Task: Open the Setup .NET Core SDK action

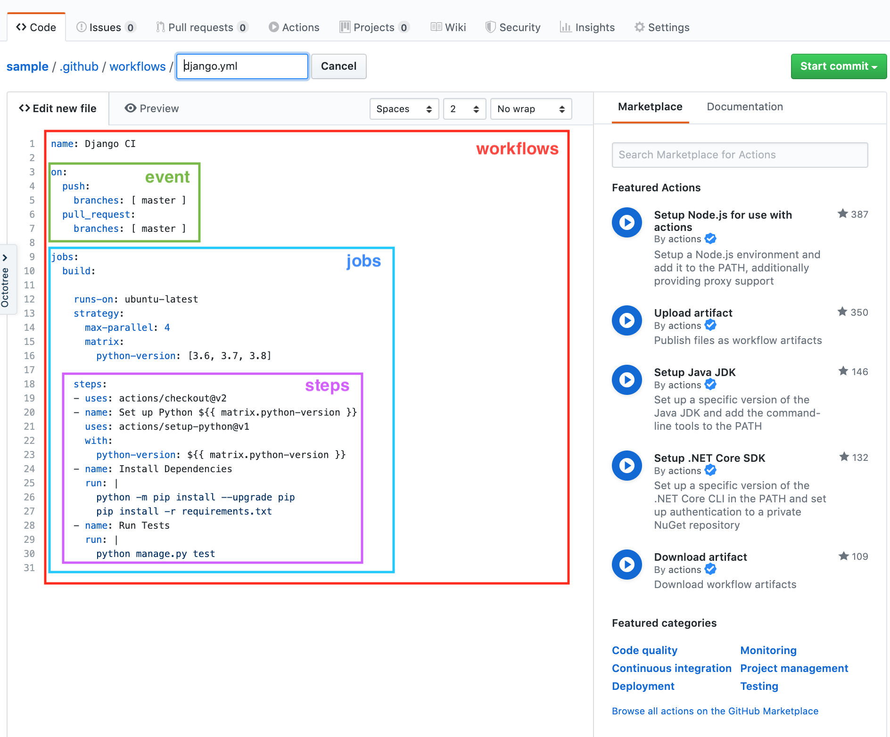Action: [709, 458]
